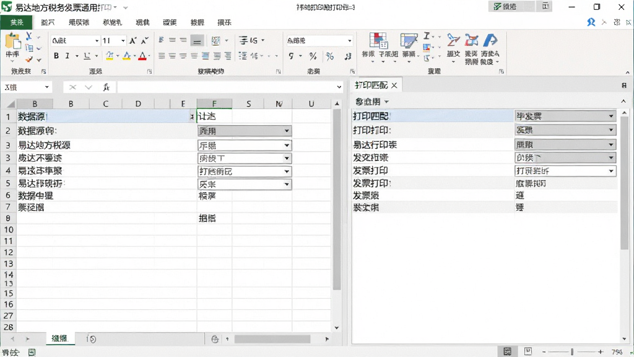
Task: Open the font name dropdown
Action: click(97, 40)
